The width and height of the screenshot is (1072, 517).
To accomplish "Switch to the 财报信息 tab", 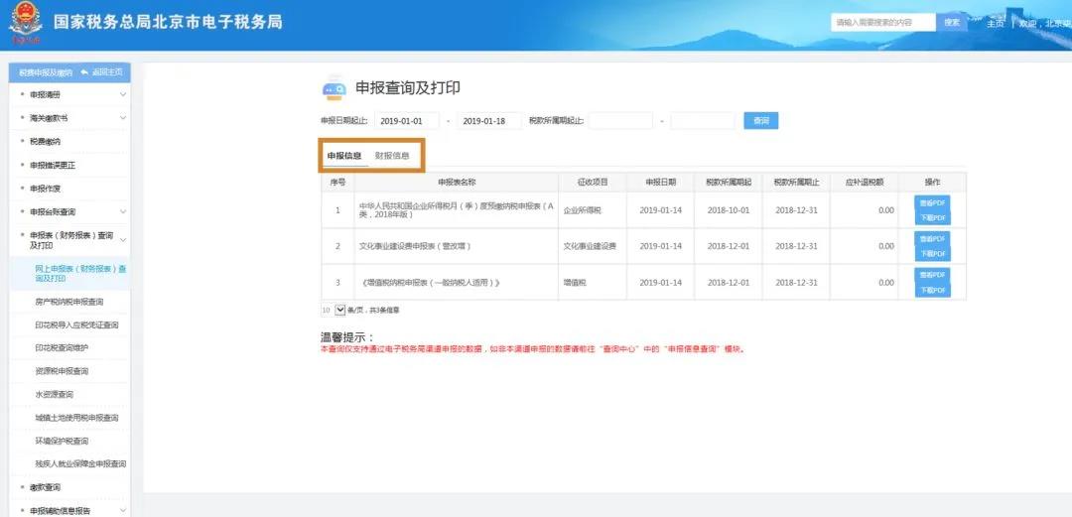I will [392, 156].
